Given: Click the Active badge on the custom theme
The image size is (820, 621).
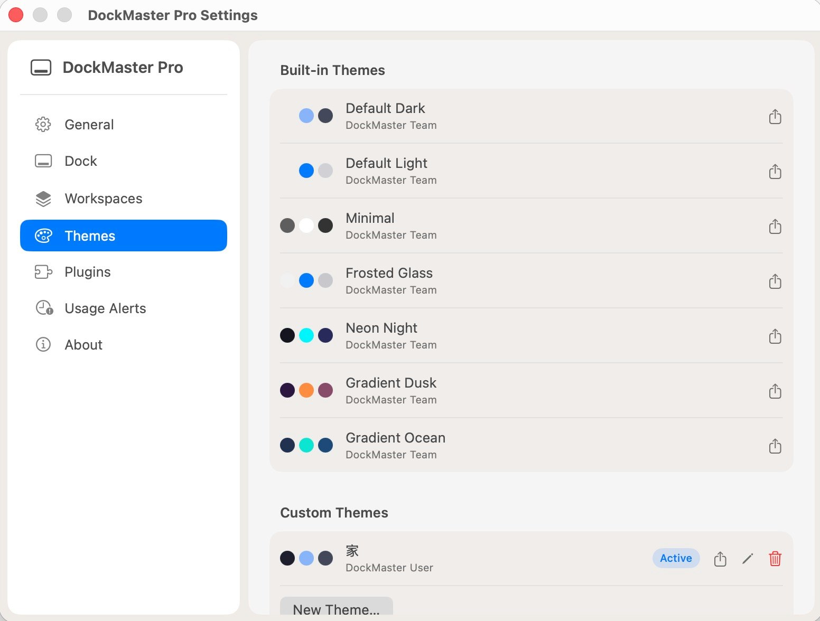Looking at the screenshot, I should tap(676, 558).
